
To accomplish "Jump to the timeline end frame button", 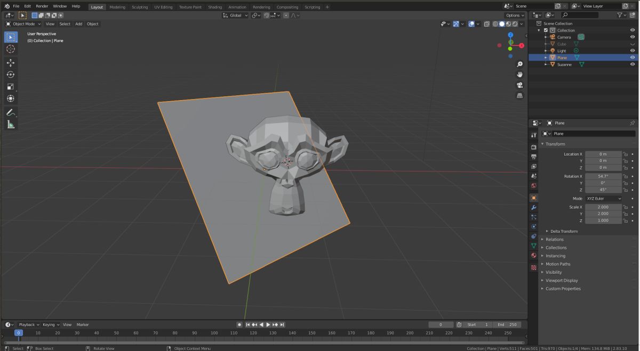I will point(282,324).
